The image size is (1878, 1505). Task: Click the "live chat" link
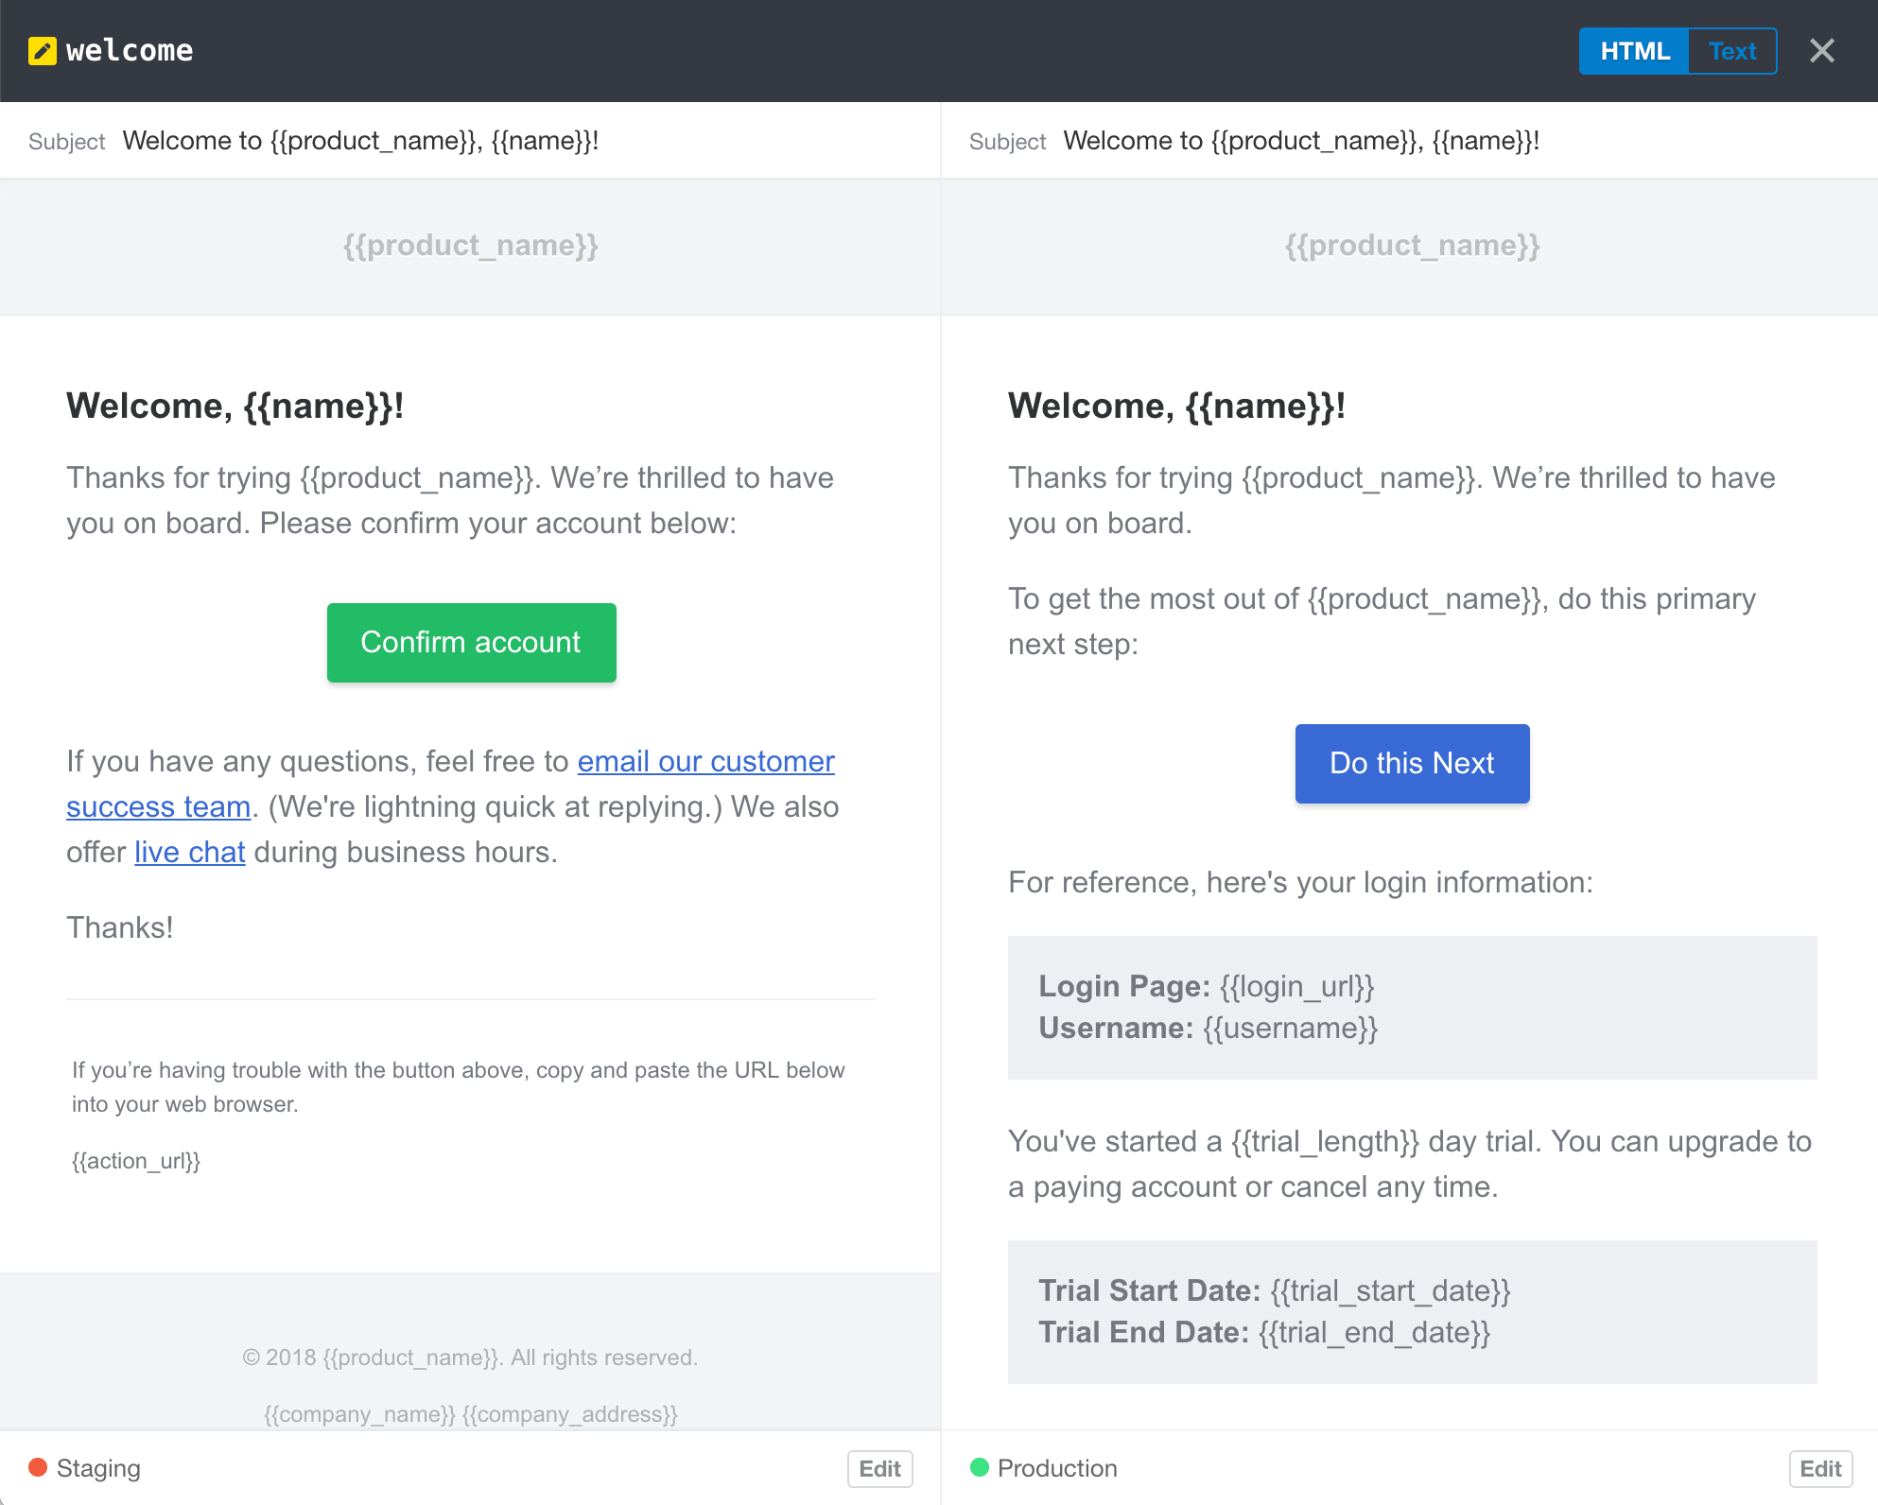pyautogui.click(x=189, y=852)
